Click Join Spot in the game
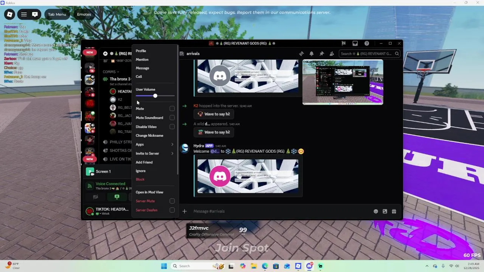The height and width of the screenshot is (272, 484). coord(242,248)
